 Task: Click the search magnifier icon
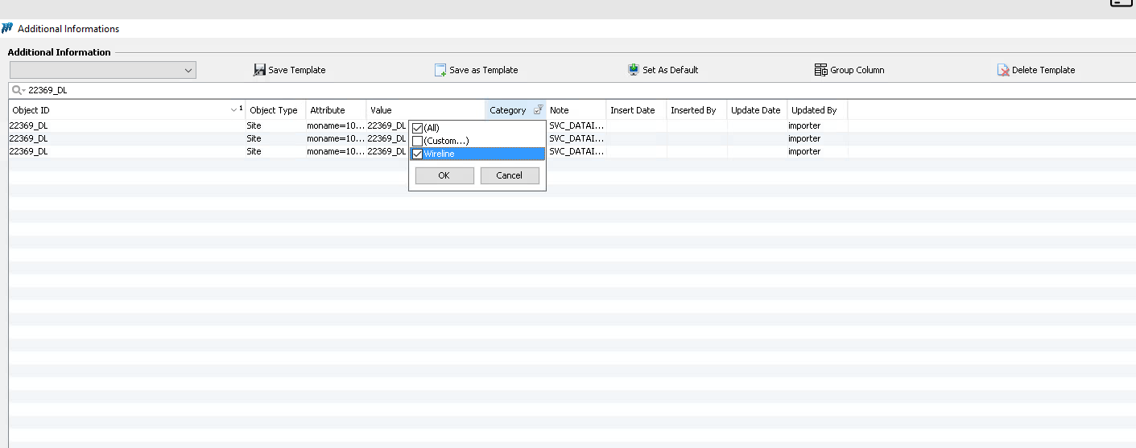(17, 91)
